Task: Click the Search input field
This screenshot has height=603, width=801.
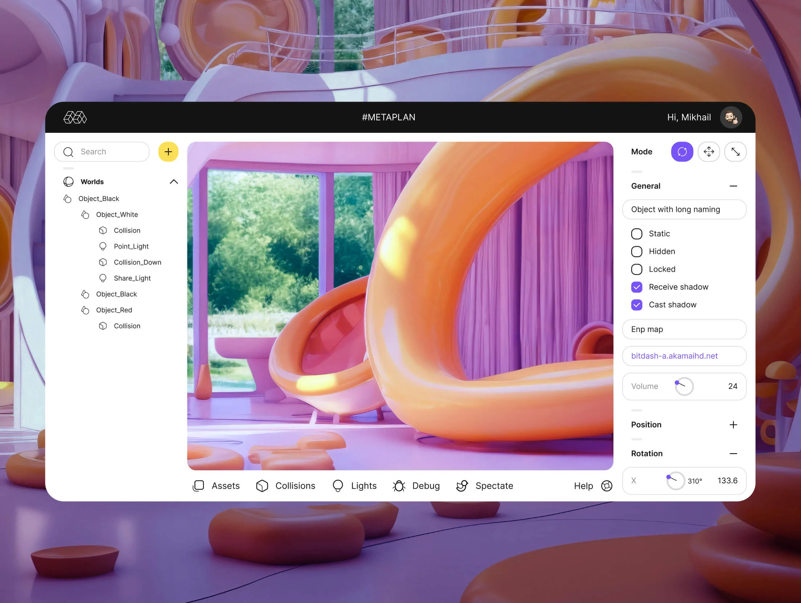Action: tap(102, 152)
